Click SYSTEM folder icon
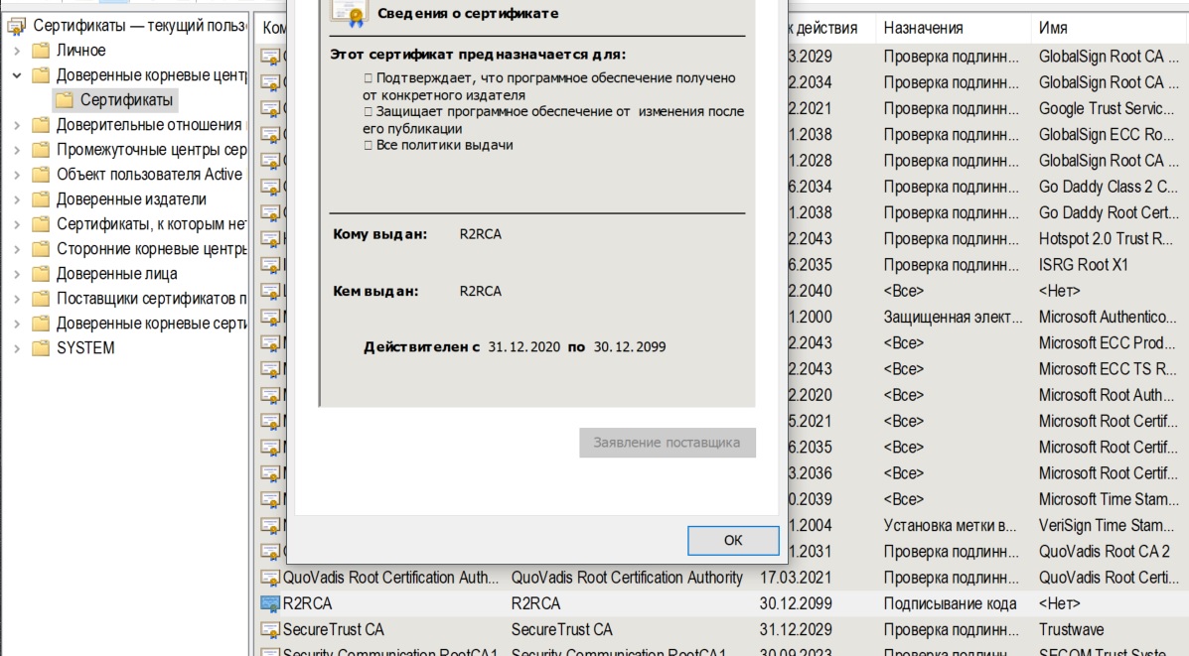 tap(41, 348)
